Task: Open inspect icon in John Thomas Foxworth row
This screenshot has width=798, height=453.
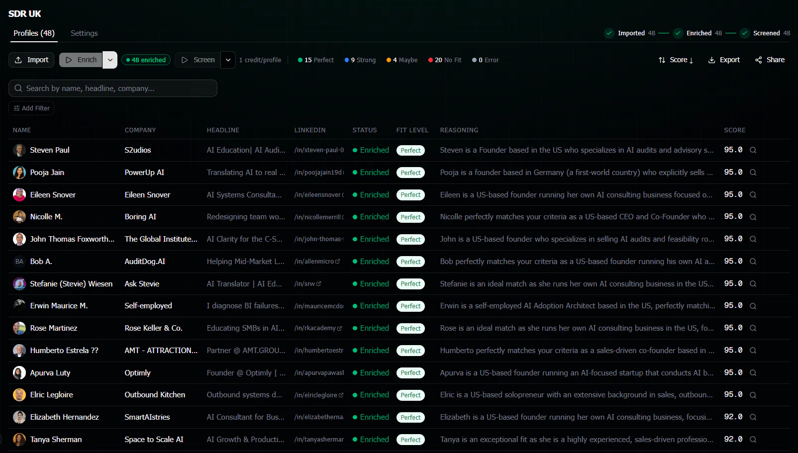Action: click(753, 239)
